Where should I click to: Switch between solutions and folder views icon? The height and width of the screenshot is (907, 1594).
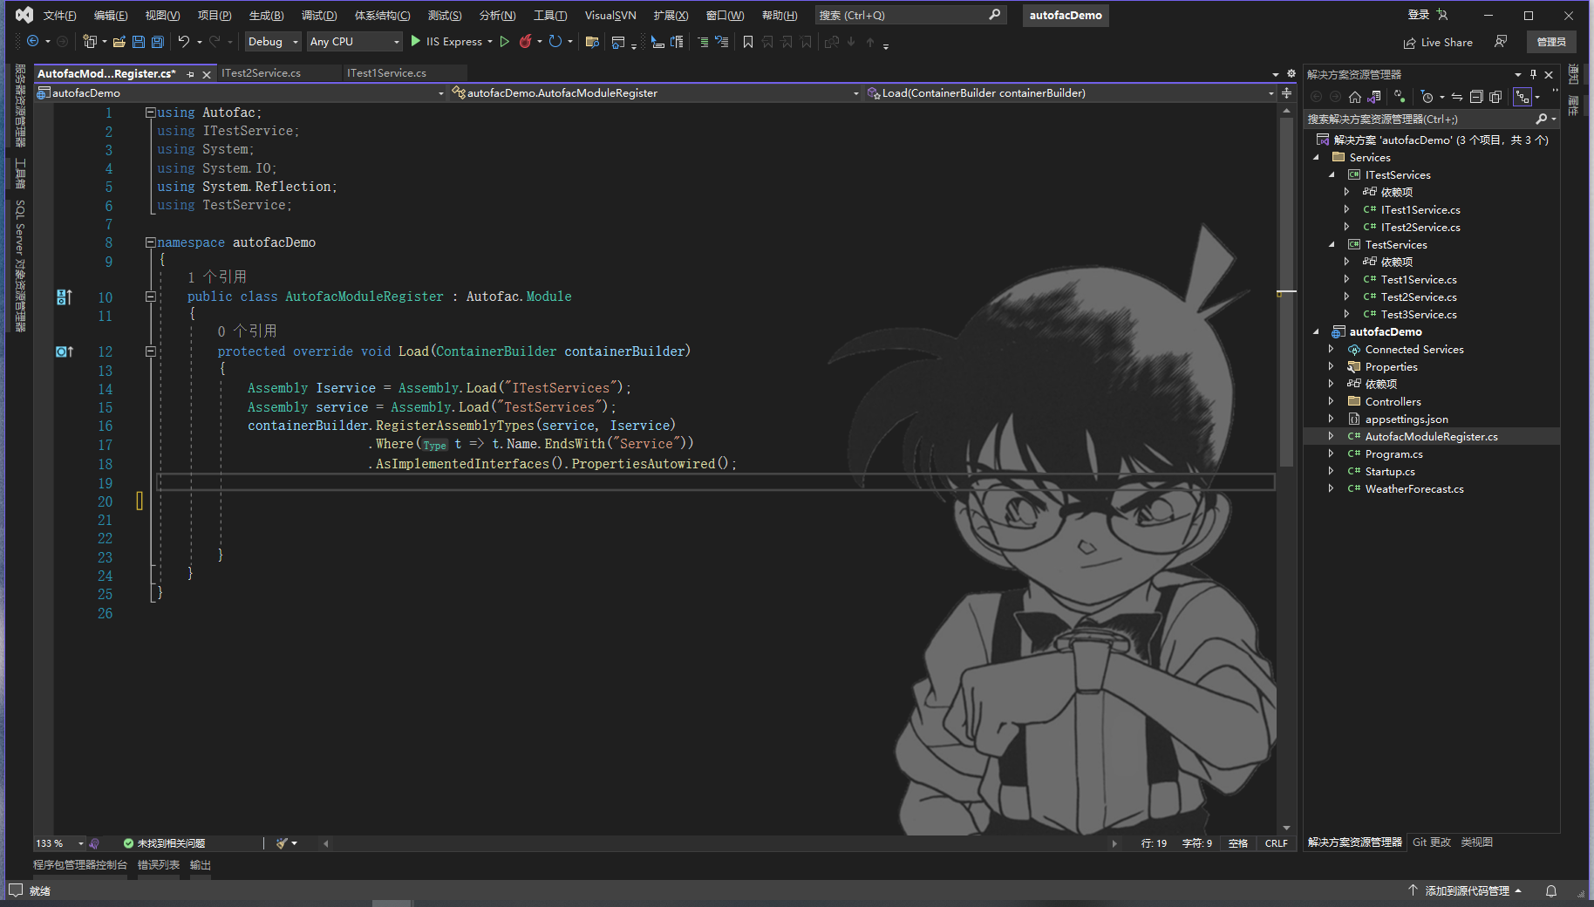point(1374,97)
